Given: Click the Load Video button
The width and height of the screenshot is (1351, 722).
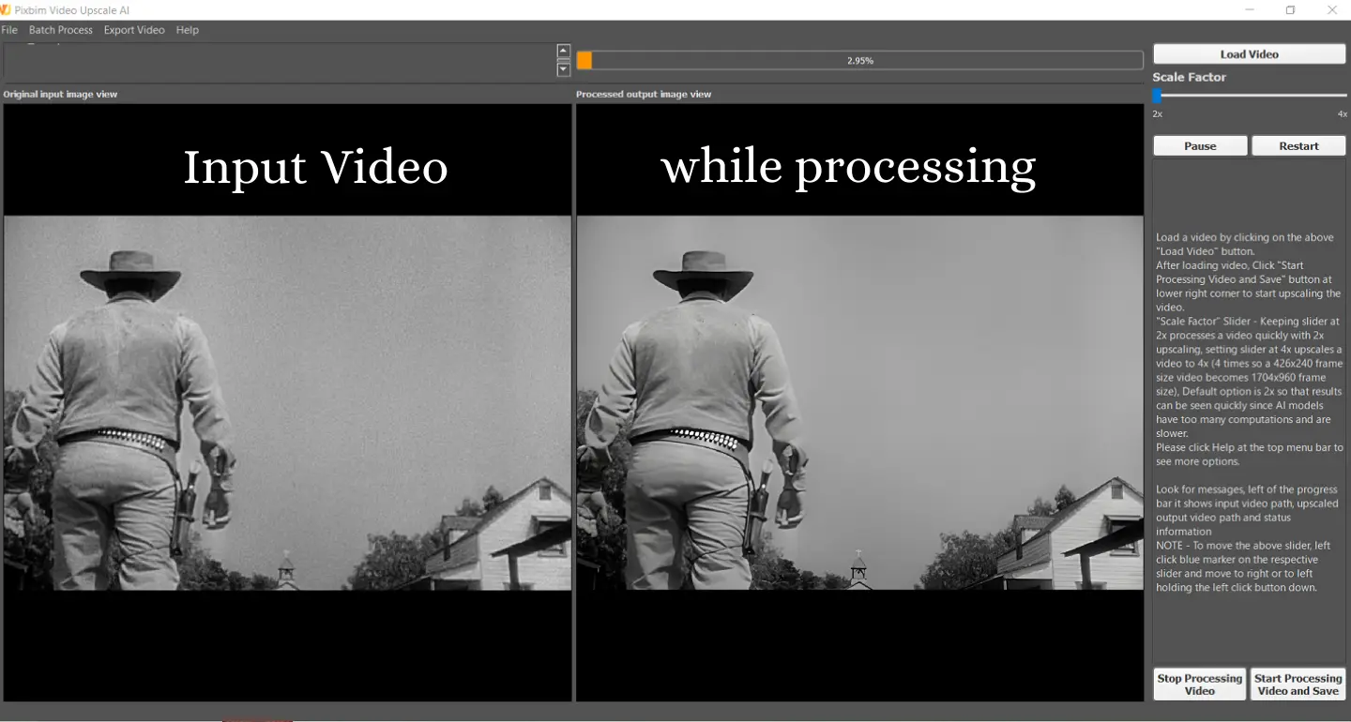Looking at the screenshot, I should (1248, 53).
